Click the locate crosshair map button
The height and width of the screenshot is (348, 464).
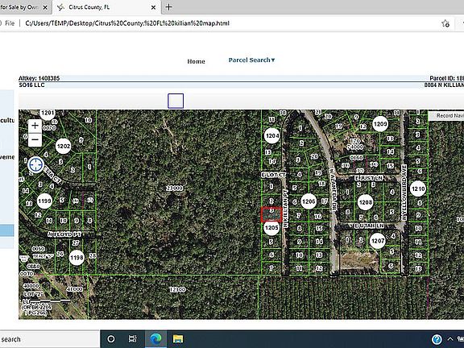coord(35,164)
